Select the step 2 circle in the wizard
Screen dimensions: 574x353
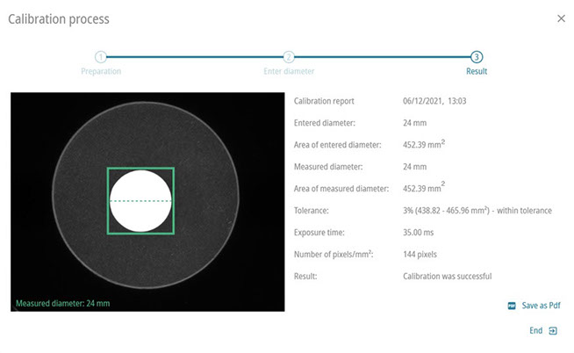(x=288, y=57)
